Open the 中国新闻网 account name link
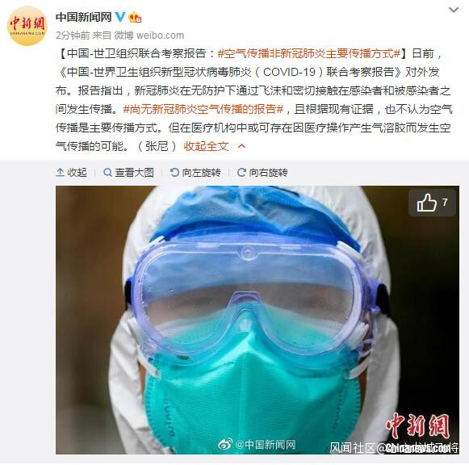The height and width of the screenshot is (465, 469). 84,17
